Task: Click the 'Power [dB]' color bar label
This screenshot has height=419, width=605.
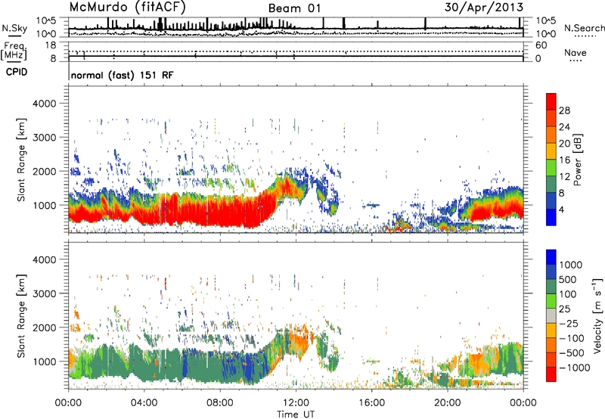Action: coord(577,160)
